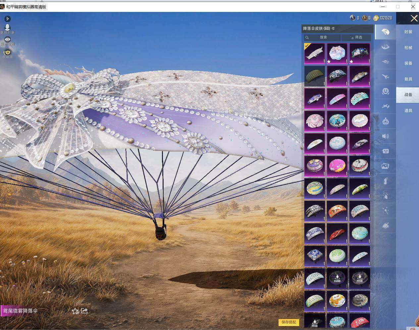This screenshot has height=330, width=419.
Task: Switch to the 装备 tab
Action: 408,63
